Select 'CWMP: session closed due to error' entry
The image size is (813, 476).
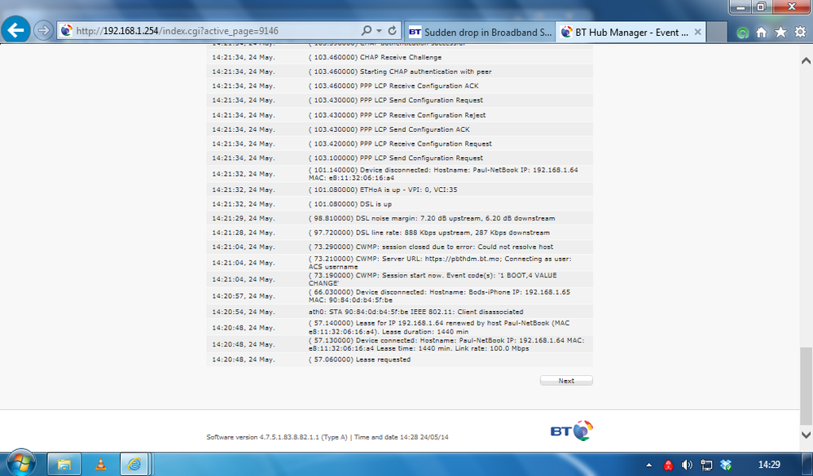[399, 247]
